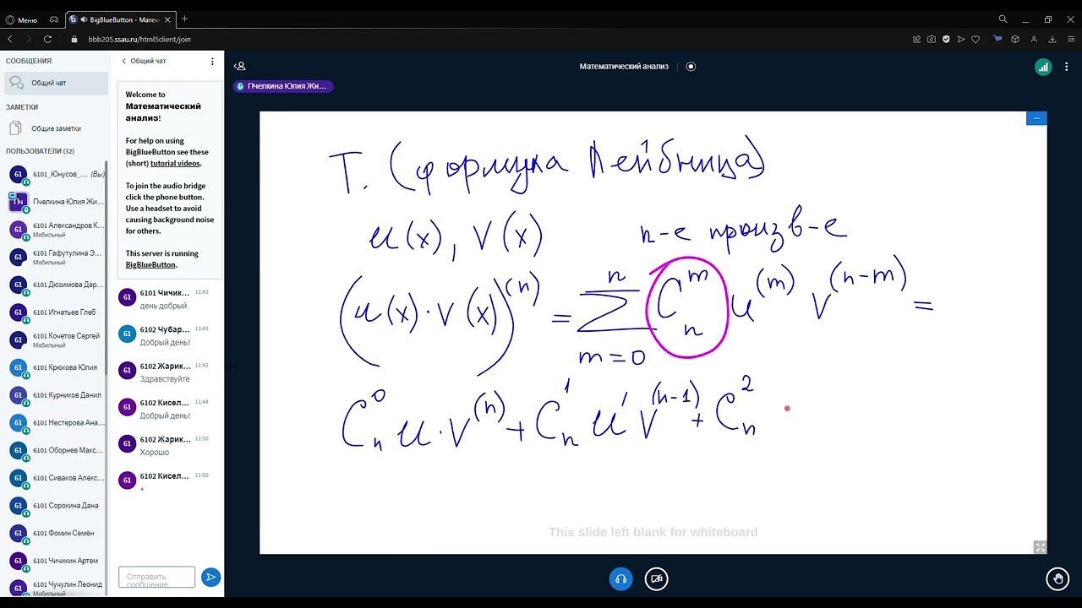Select user 6101 Александров
The image size is (1082, 608).
pyautogui.click(x=56, y=230)
